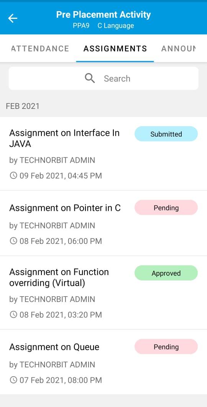Click the FEB 2021 section header
This screenshot has height=407, width=207.
coord(23,106)
